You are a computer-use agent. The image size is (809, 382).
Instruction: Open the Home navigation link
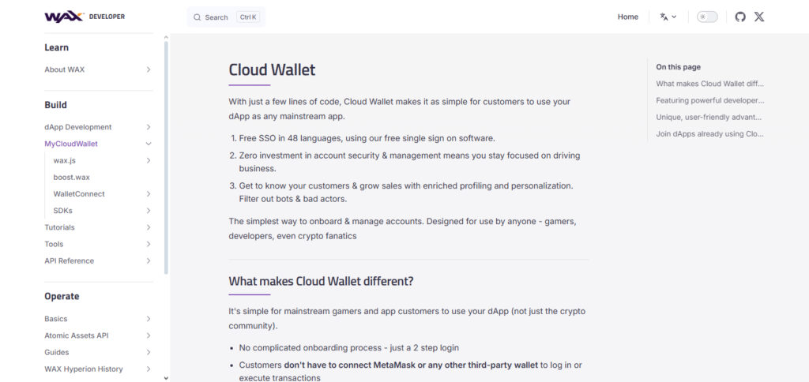pyautogui.click(x=628, y=17)
